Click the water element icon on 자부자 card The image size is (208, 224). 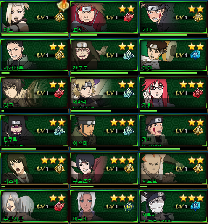point(195,206)
